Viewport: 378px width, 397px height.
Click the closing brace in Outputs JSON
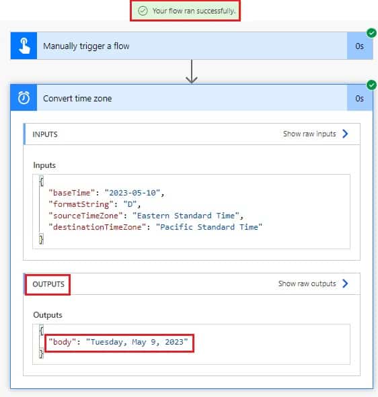41,354
